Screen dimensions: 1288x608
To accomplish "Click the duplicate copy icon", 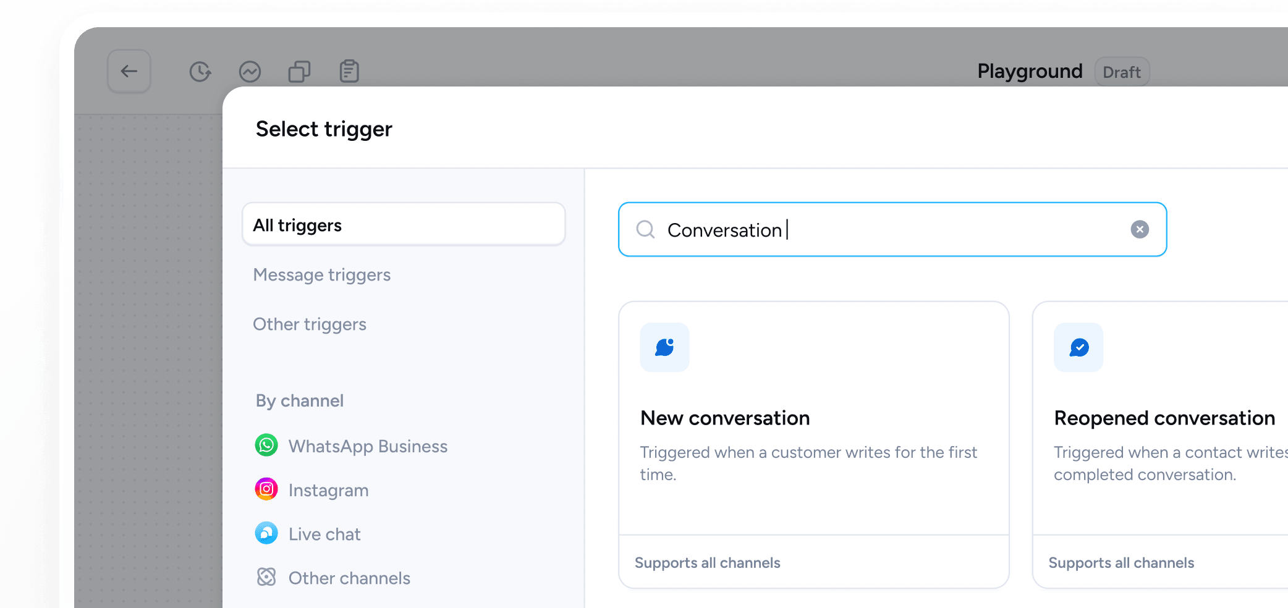I will 300,72.
